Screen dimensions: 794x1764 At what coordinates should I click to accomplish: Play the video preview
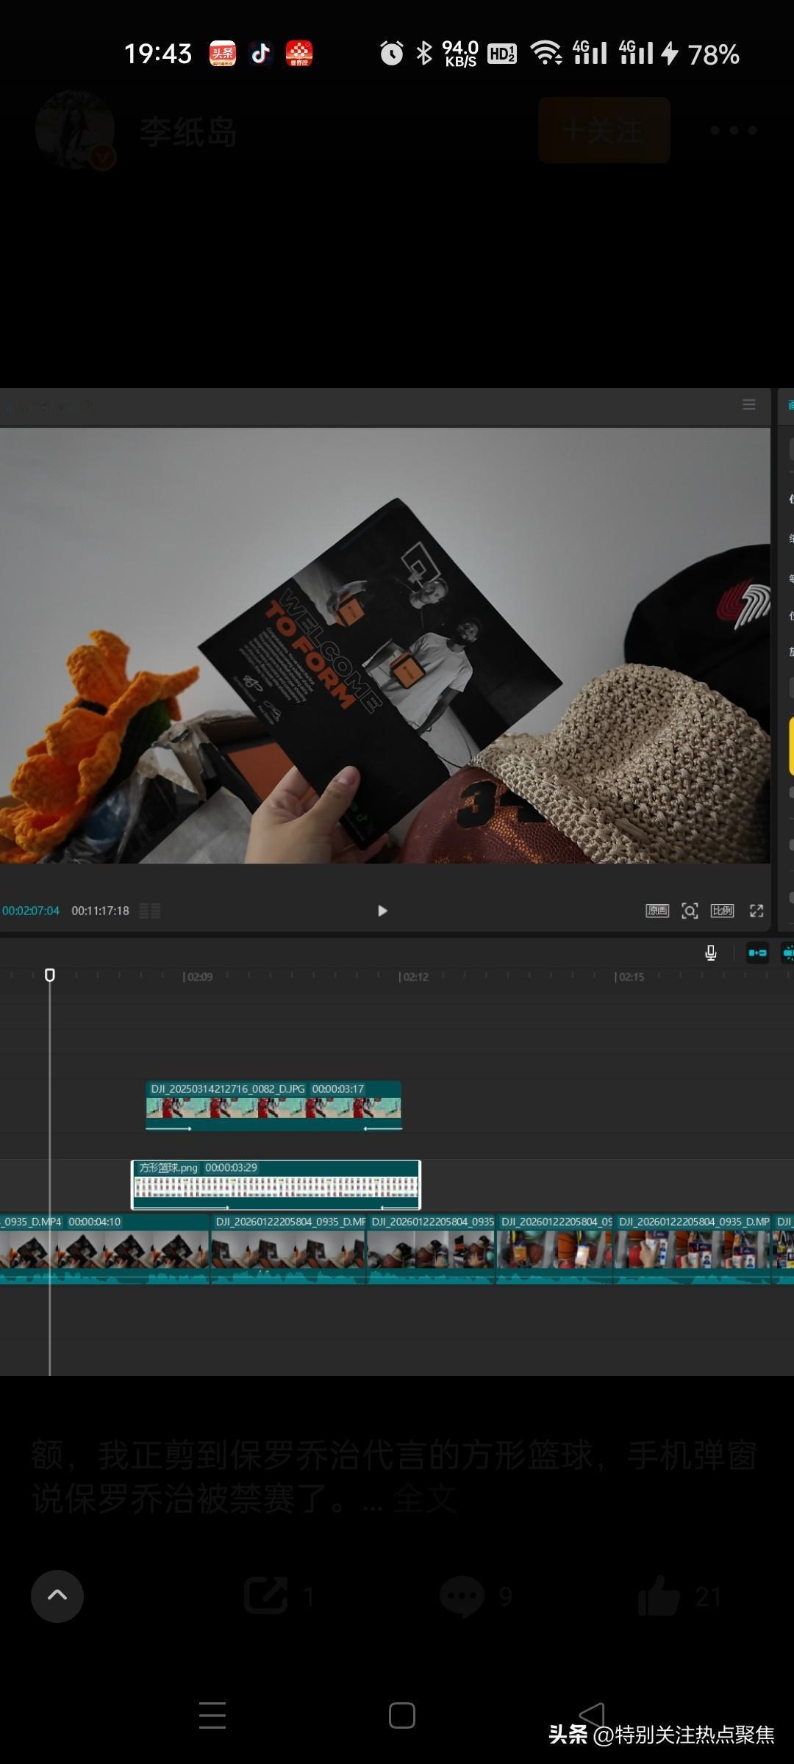(x=382, y=911)
